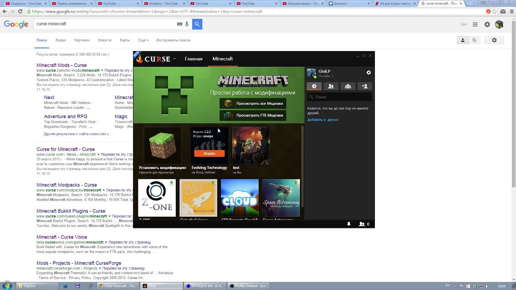
Task: Open Chrome hamburger menu
Action: pyautogui.click(x=511, y=11)
